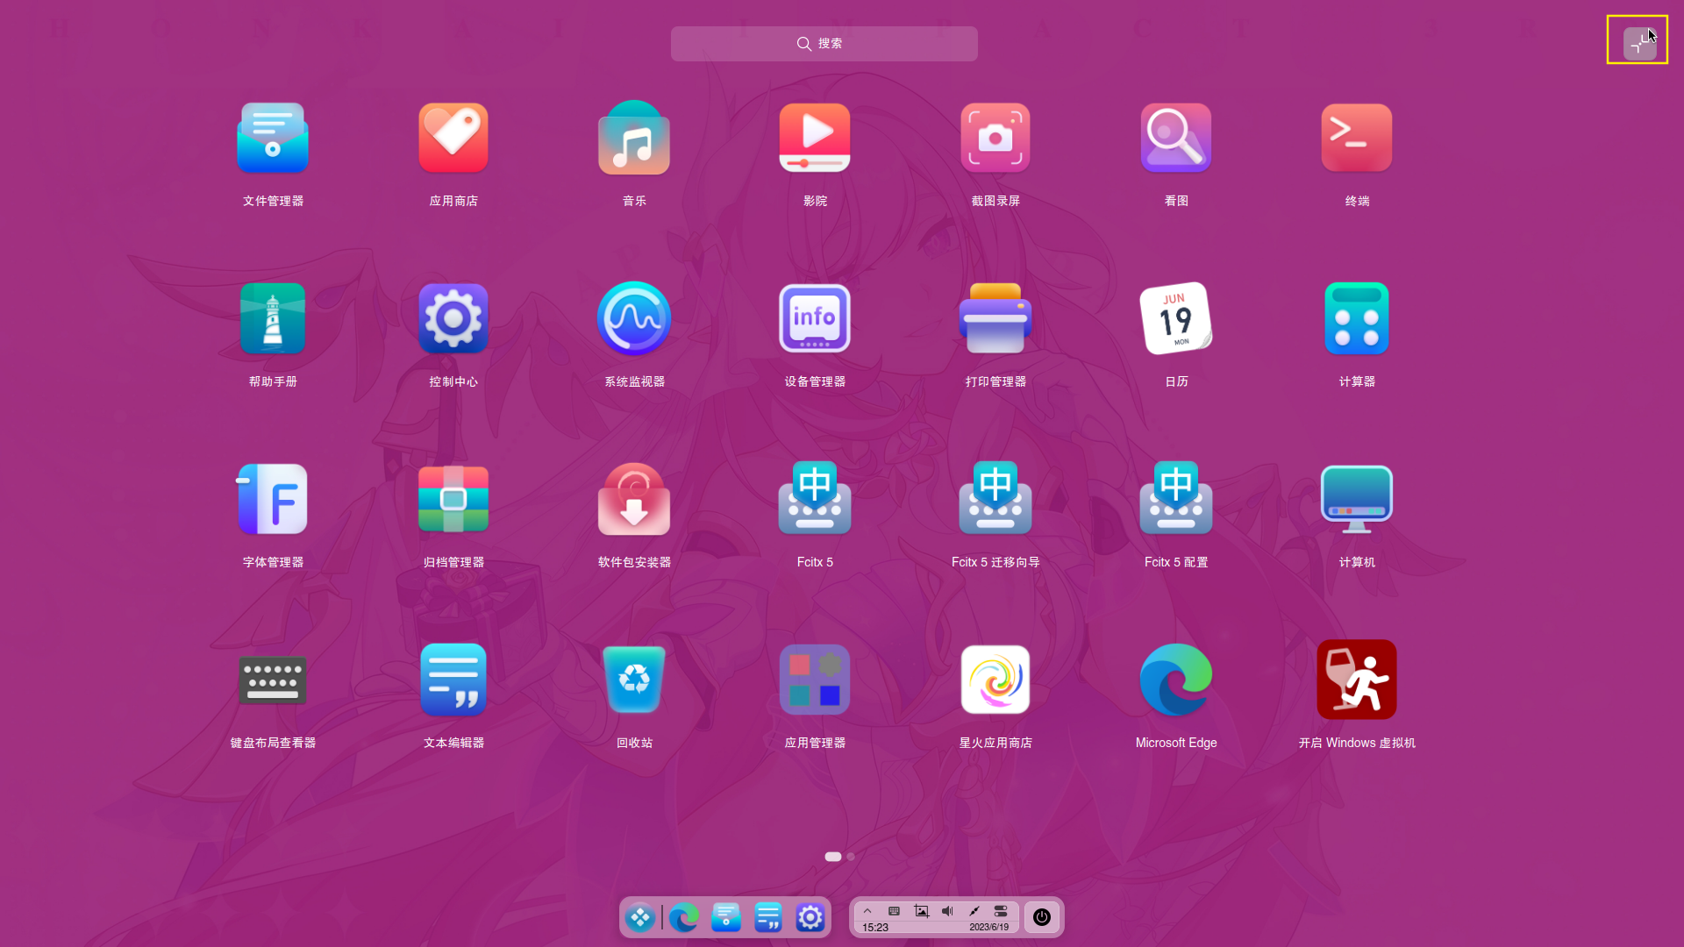The width and height of the screenshot is (1684, 947).
Task: Open Control Center from the dock
Action: pyautogui.click(x=810, y=916)
